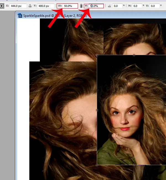
Task: Click the SparkleSparkle.psd document title bar
Action: pyautogui.click(x=55, y=16)
